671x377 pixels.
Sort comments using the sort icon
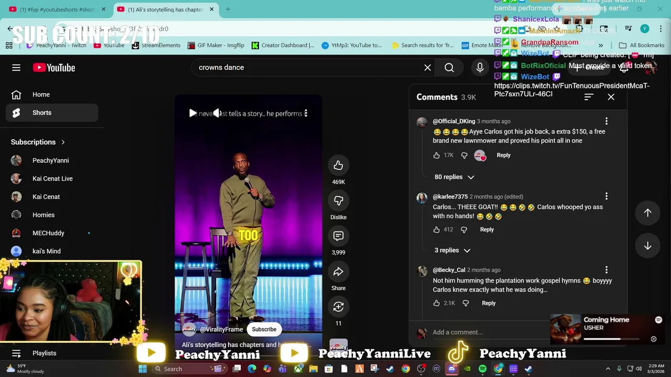(x=589, y=97)
